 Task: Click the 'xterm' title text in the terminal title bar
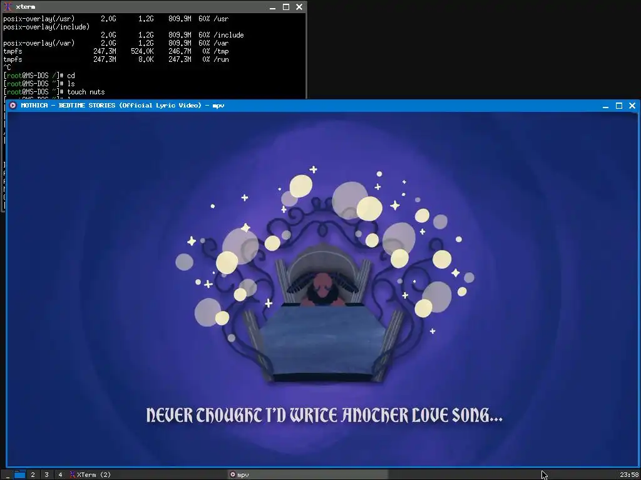pos(25,7)
